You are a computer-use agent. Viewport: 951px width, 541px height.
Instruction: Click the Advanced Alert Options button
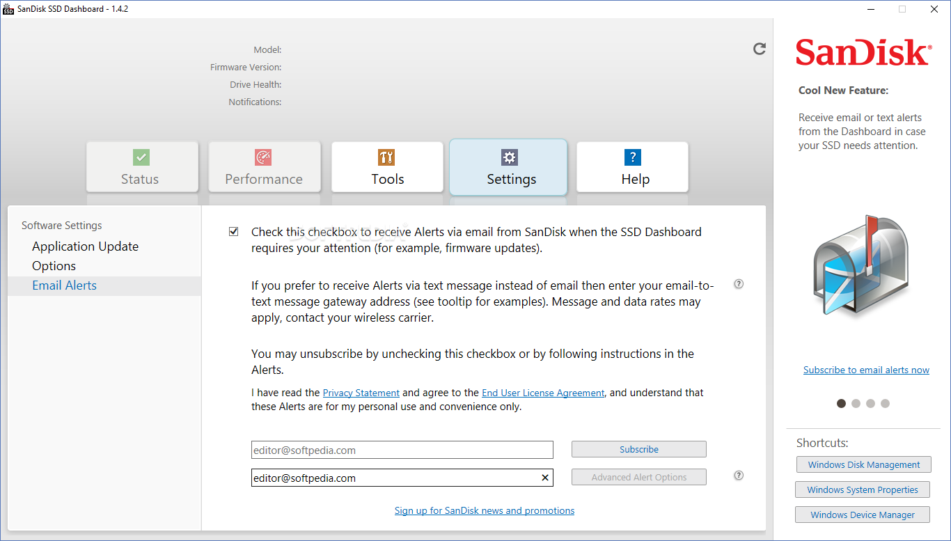(x=639, y=477)
